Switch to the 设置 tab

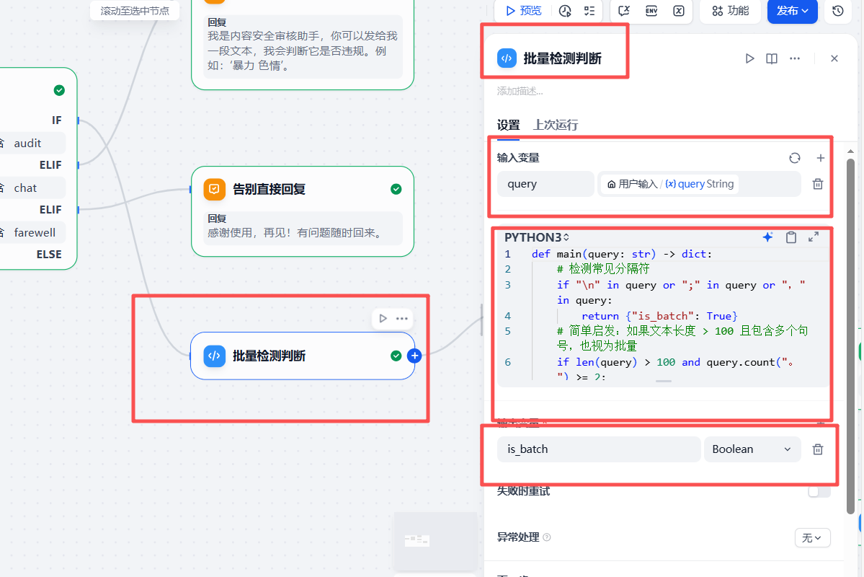(x=508, y=125)
